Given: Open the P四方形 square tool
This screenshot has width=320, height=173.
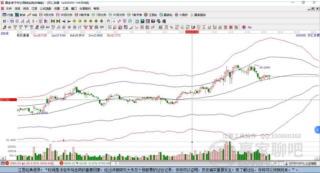Looking at the screenshot, I should pyautogui.click(x=47, y=15).
